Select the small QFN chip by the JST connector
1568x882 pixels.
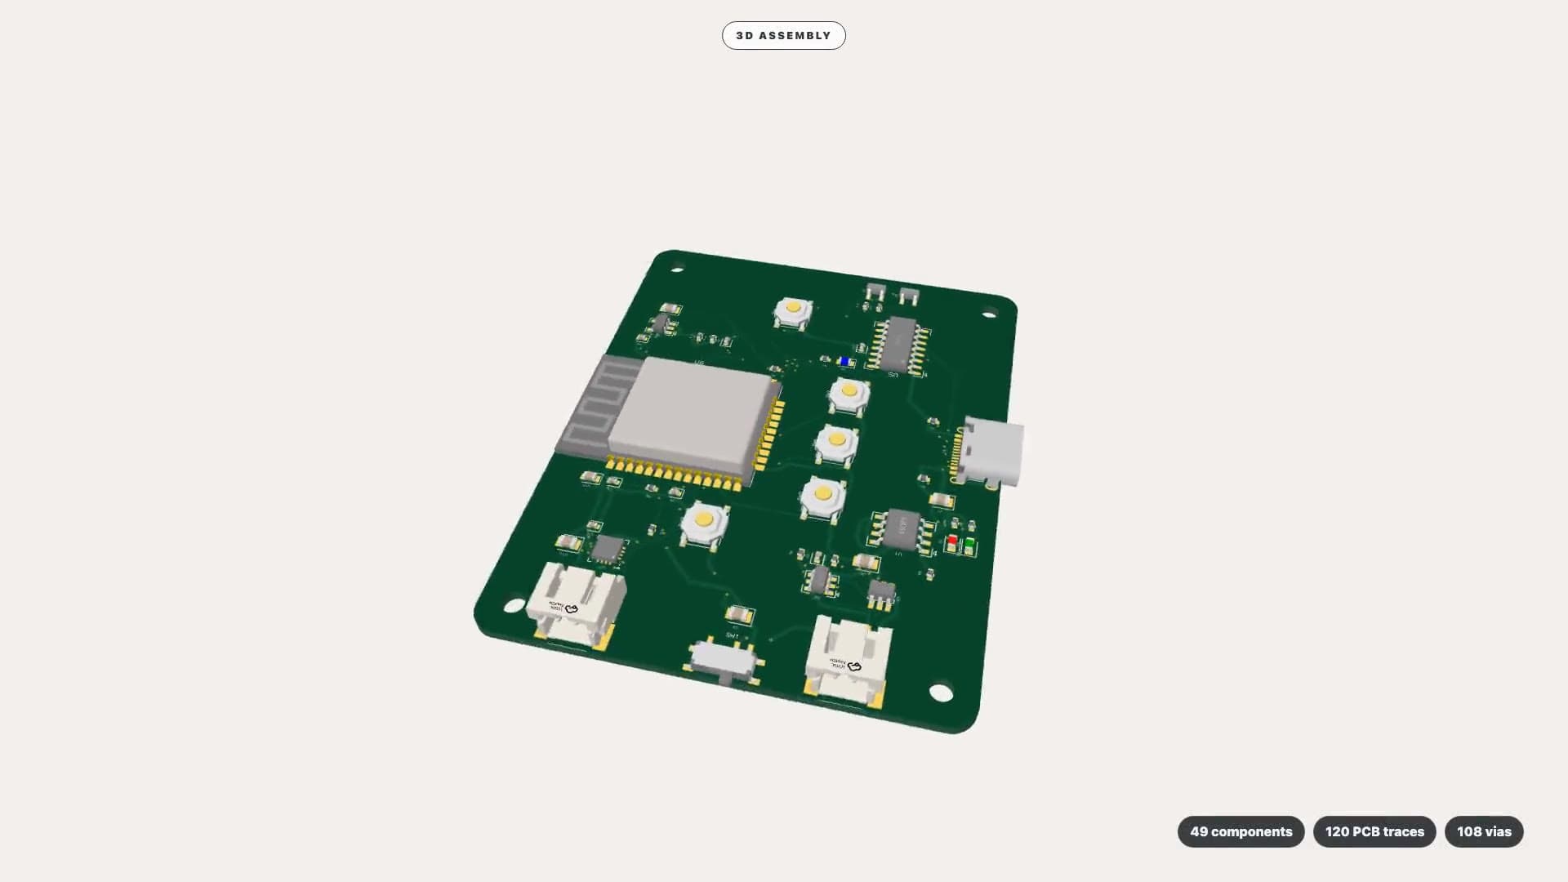point(607,550)
